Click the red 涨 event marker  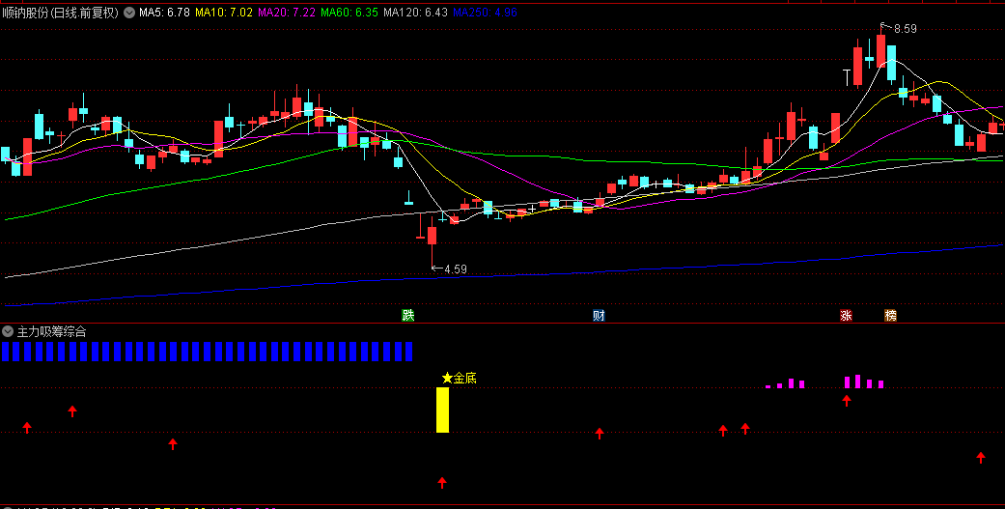coord(846,315)
